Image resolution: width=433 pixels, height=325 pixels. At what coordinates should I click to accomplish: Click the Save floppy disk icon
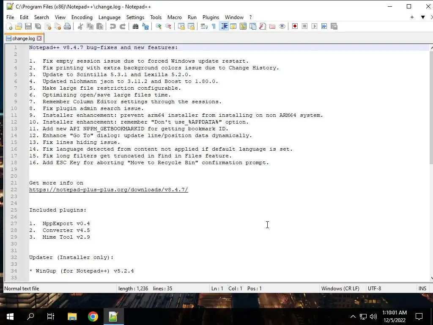28,26
